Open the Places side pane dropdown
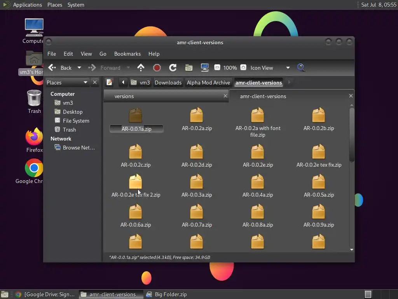This screenshot has height=299, width=398. (x=85, y=83)
